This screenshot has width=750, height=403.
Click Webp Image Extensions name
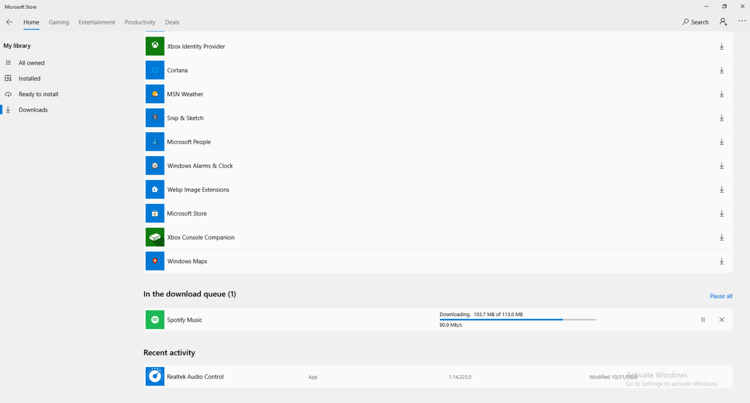click(198, 190)
